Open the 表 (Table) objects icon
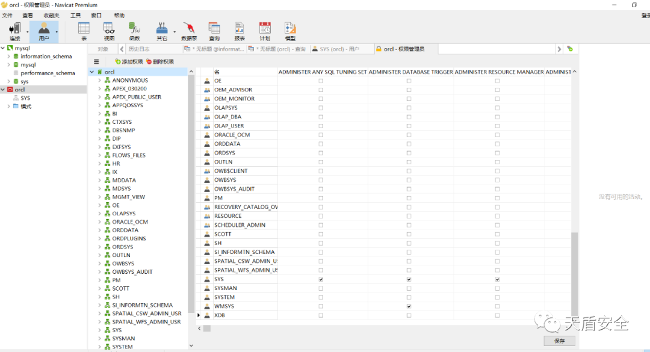Screen dimensions: 650x352 (x=84, y=31)
